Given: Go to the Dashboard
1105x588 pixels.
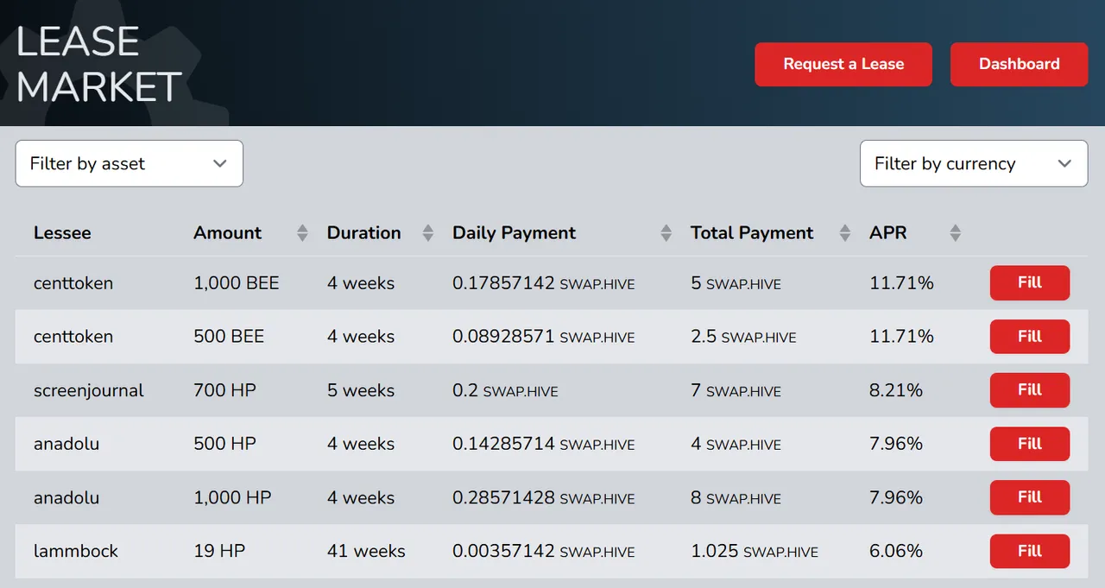Looking at the screenshot, I should (x=1019, y=64).
